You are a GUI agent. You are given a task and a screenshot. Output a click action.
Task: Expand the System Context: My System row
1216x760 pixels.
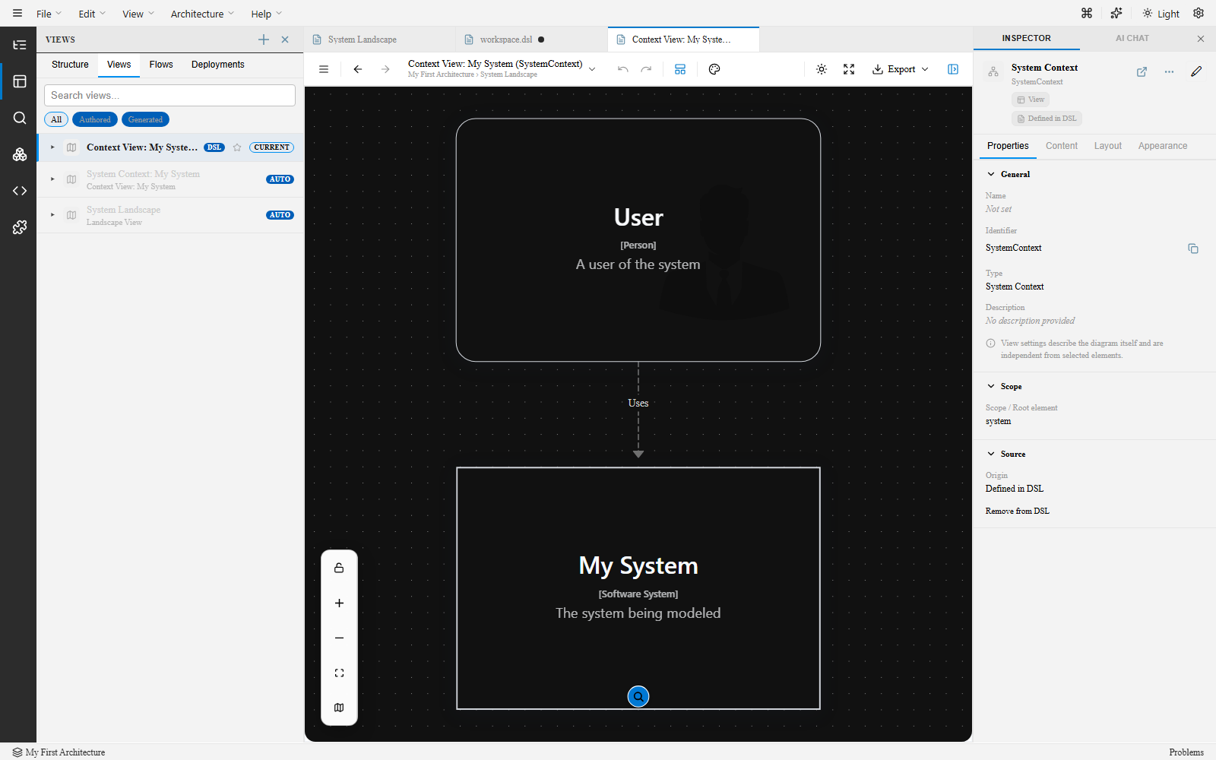[x=52, y=179]
